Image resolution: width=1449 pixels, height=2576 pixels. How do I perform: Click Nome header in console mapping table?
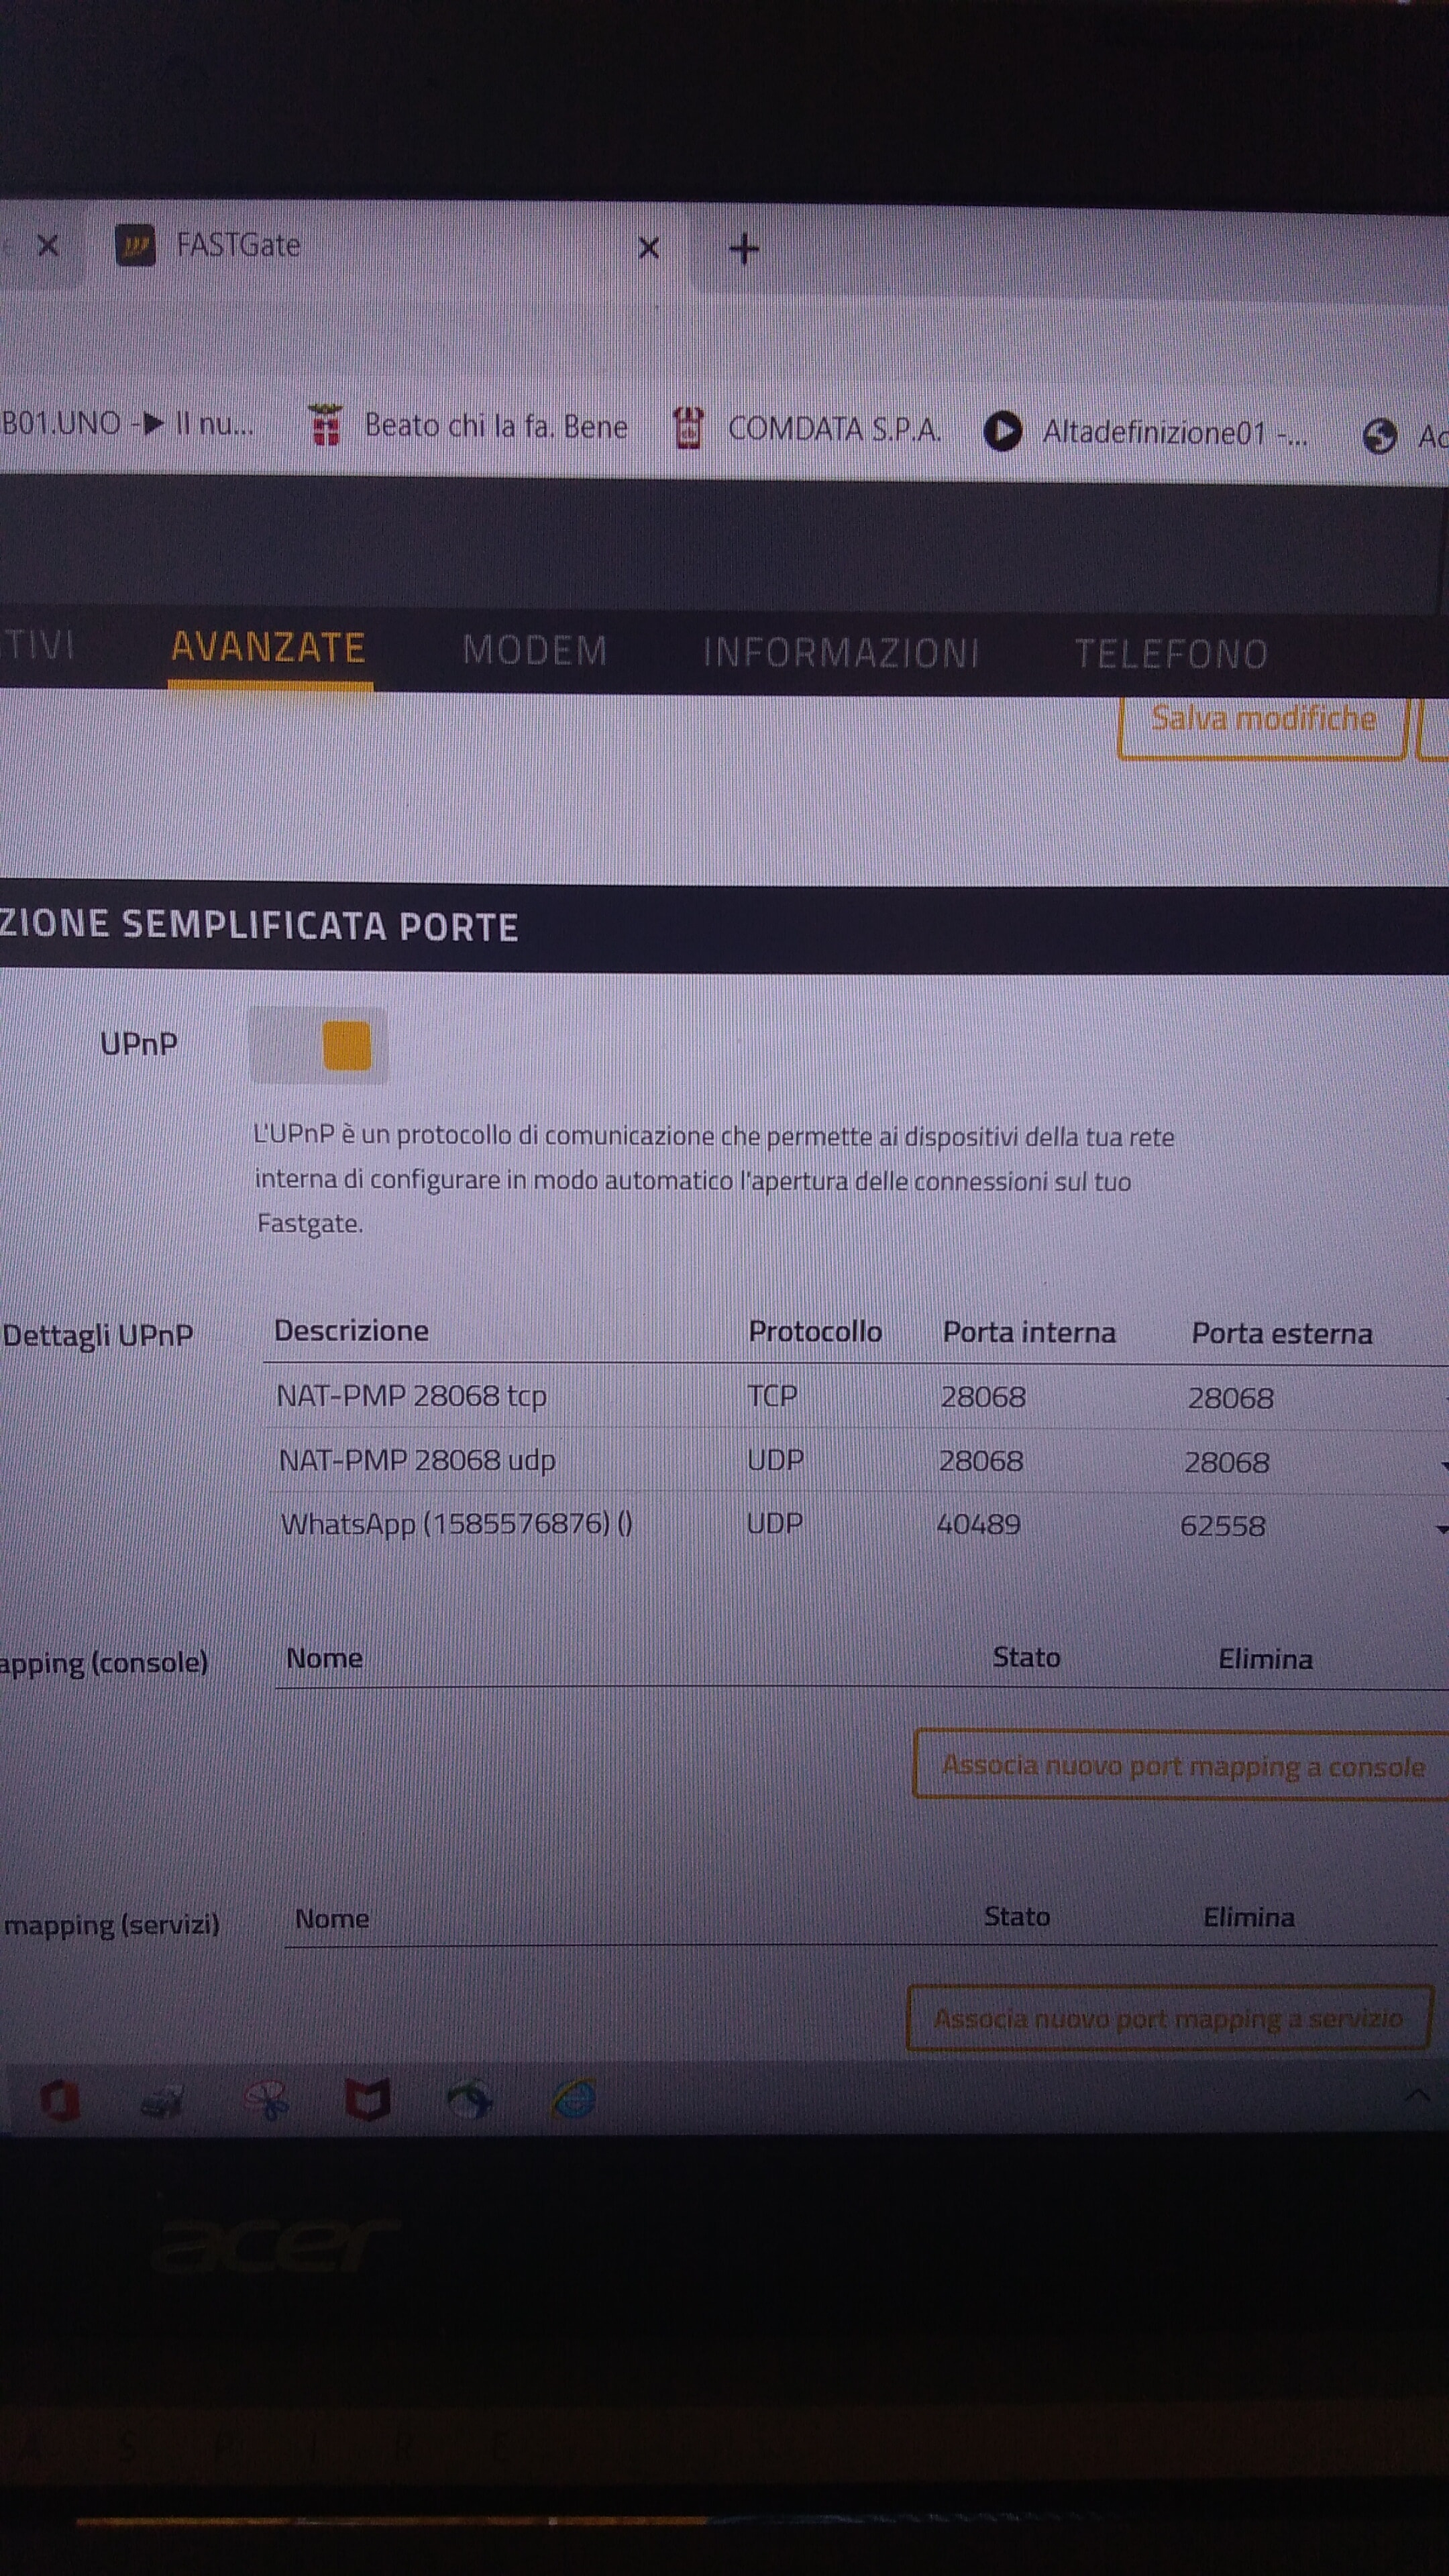(324, 1659)
